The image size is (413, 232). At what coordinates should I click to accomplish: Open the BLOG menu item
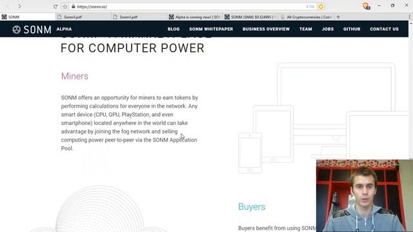(x=174, y=29)
